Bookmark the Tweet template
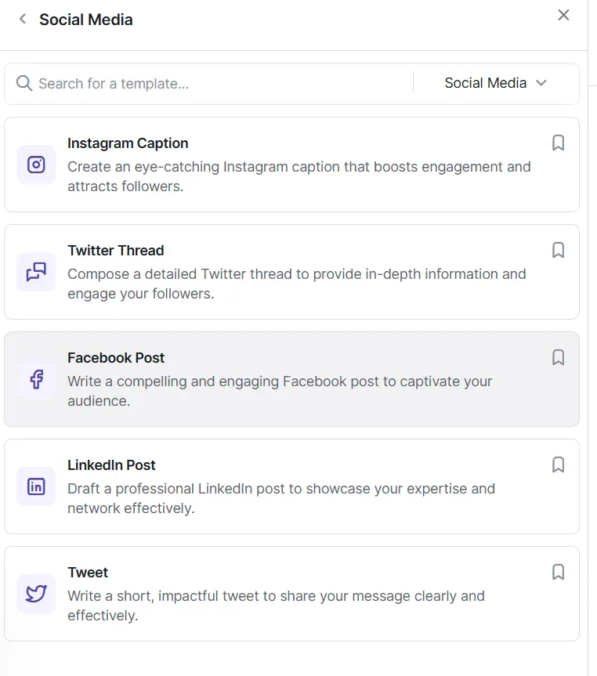The width and height of the screenshot is (597, 676). tap(558, 572)
